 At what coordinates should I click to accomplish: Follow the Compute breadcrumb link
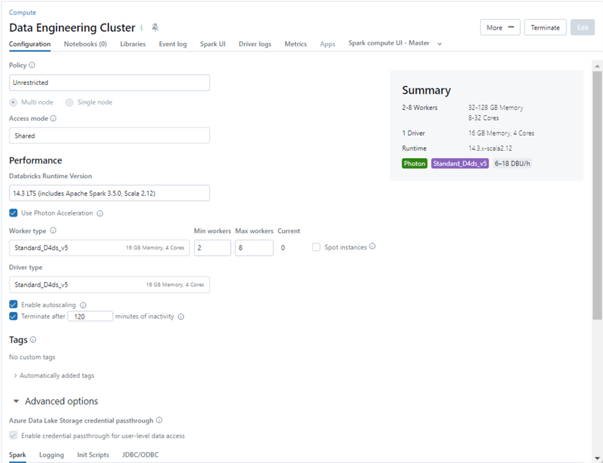[22, 12]
